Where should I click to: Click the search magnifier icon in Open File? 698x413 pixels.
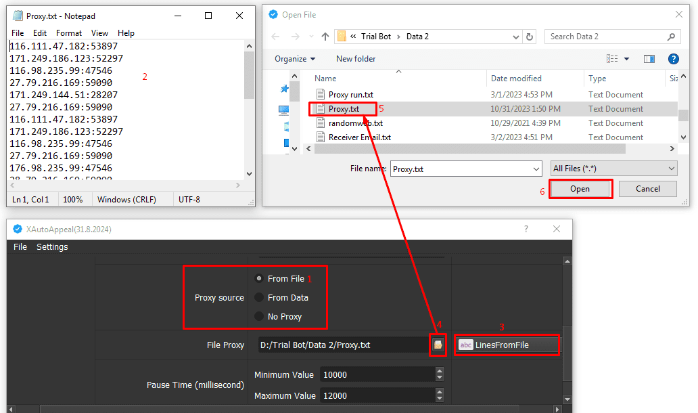click(672, 37)
